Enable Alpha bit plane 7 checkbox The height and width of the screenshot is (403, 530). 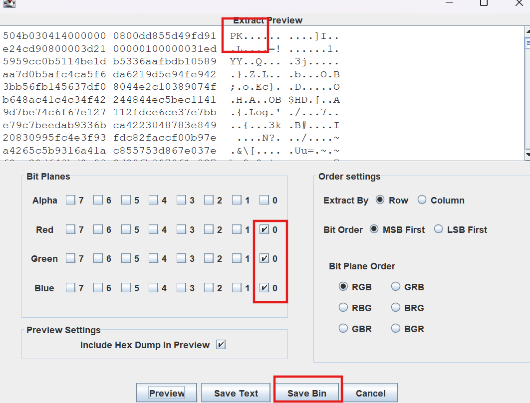[x=70, y=200]
